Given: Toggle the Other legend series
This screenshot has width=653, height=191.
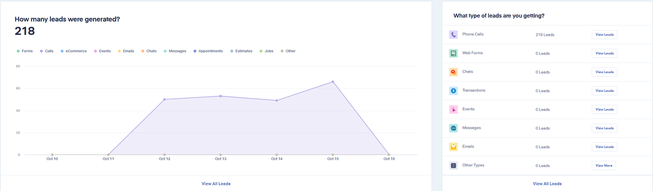Looking at the screenshot, I should click(288, 51).
